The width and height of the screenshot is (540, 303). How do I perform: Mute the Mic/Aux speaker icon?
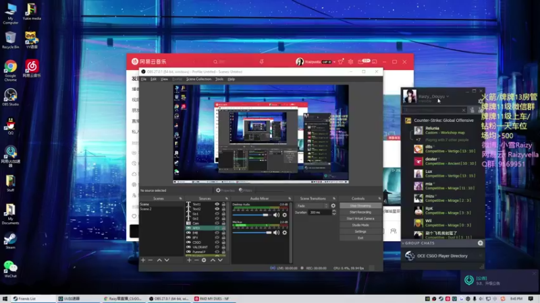coord(276,232)
